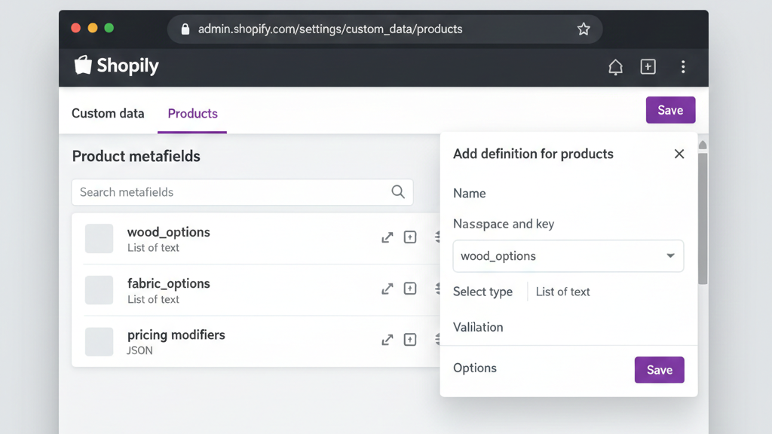Click the plus box icon for fabric_options row
Viewport: 772px width, 434px height.
(x=410, y=289)
